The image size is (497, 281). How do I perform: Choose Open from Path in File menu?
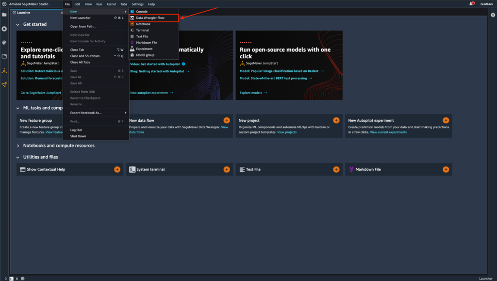pos(96,26)
